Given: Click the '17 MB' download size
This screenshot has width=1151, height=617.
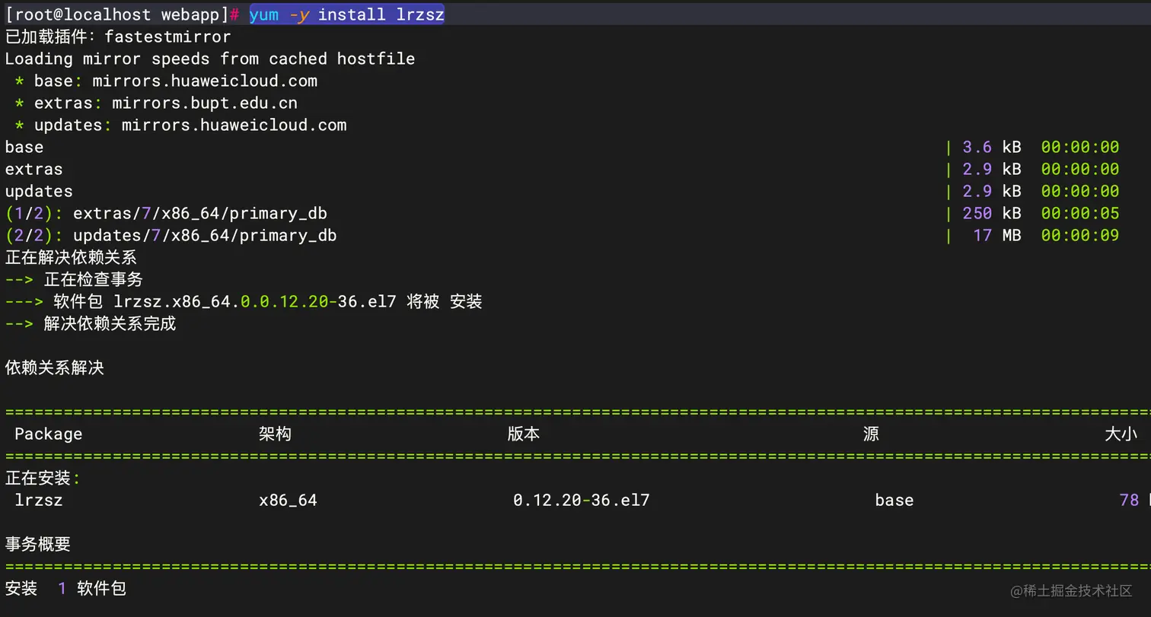Looking at the screenshot, I should [997, 235].
